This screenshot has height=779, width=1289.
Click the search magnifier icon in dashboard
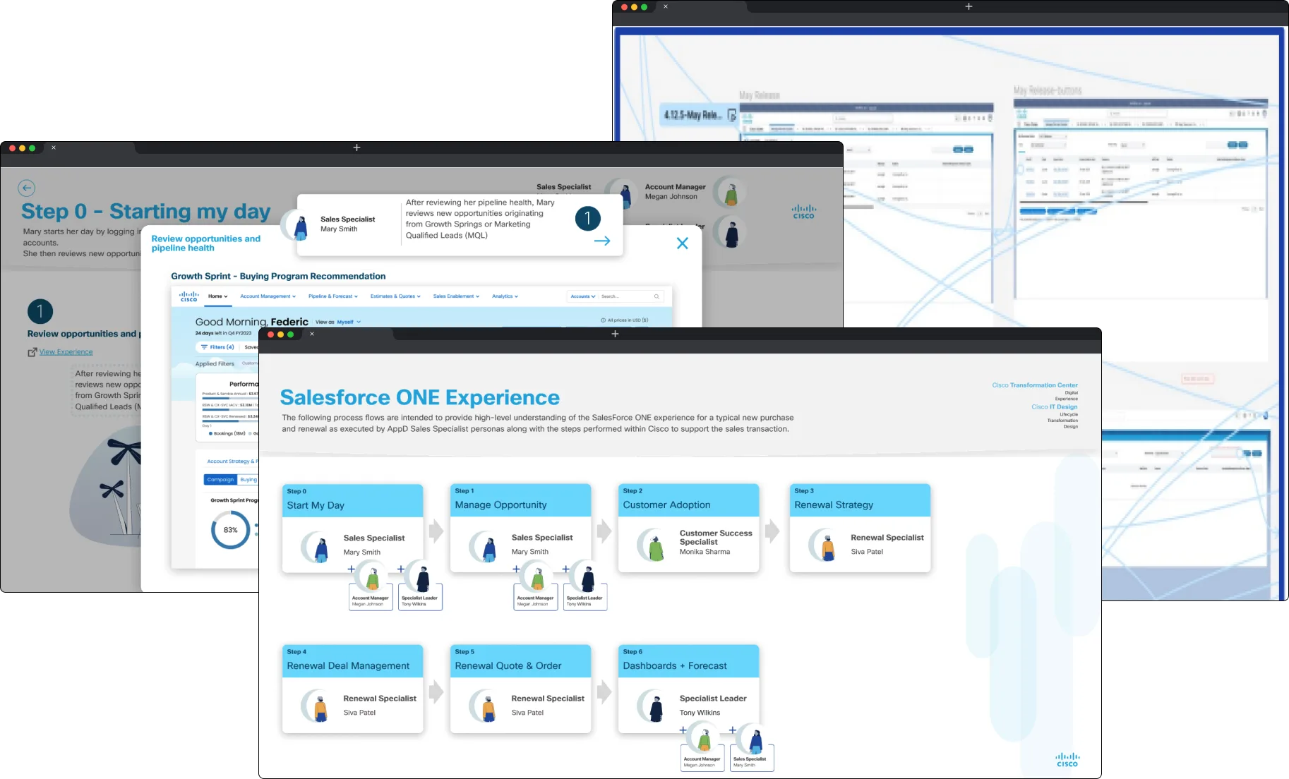coord(657,296)
